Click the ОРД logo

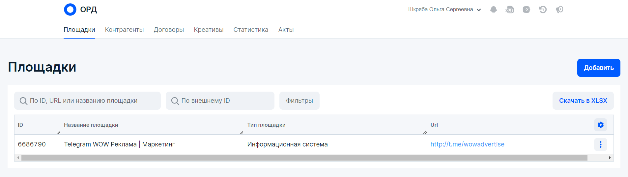click(x=80, y=10)
